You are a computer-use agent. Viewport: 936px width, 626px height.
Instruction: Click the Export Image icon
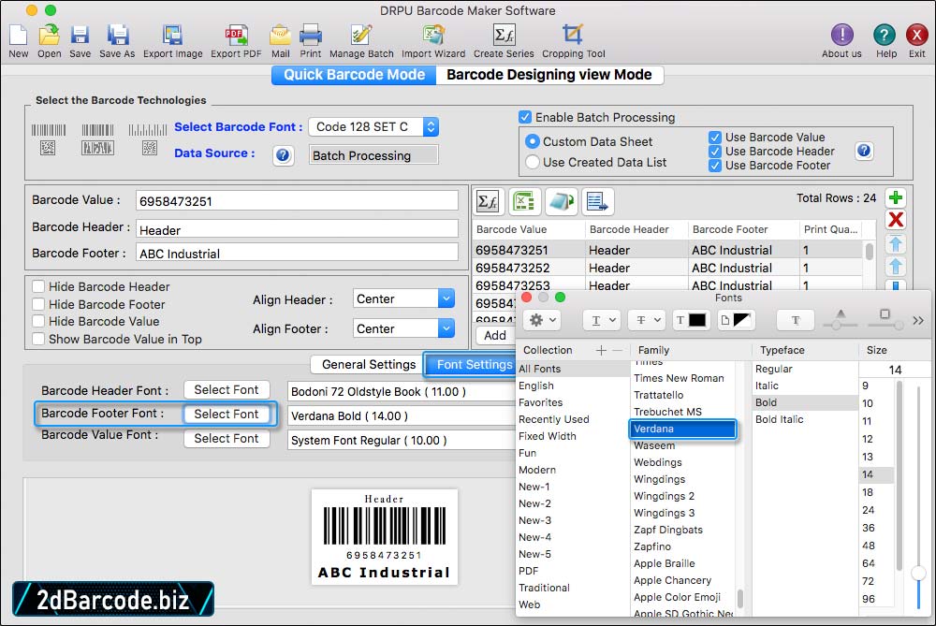pos(172,35)
